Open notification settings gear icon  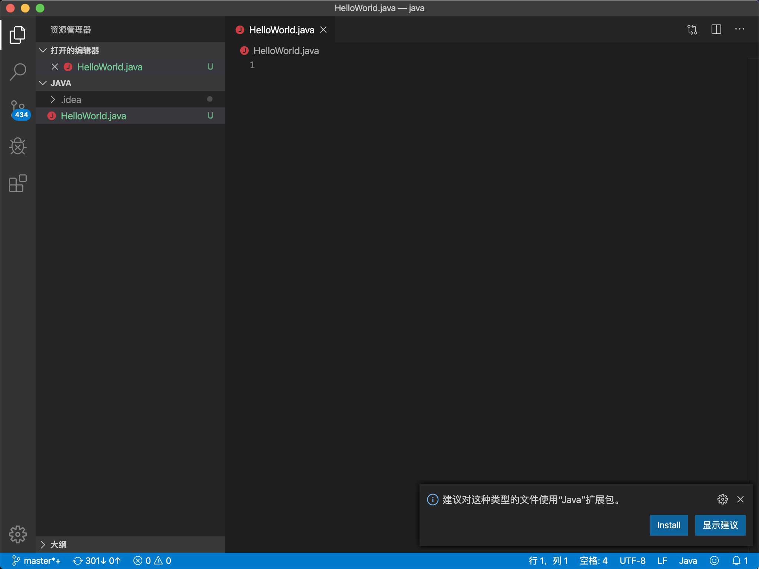[x=722, y=499]
